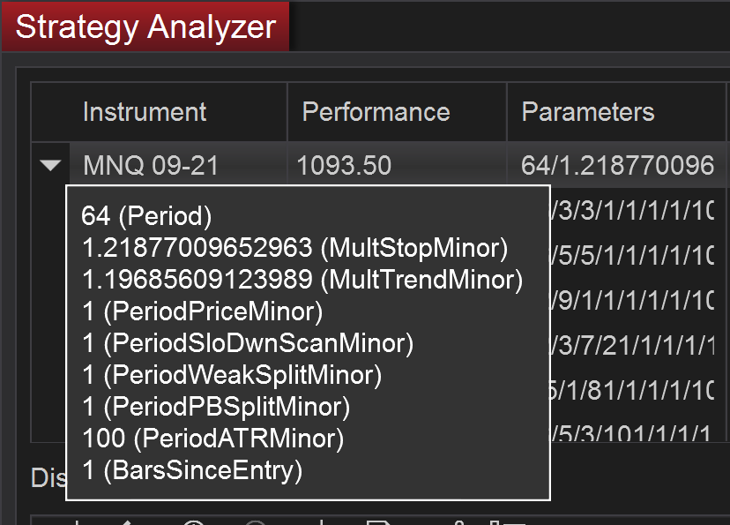Click the 64 (Period) tooltip line
The width and height of the screenshot is (730, 525).
[146, 216]
